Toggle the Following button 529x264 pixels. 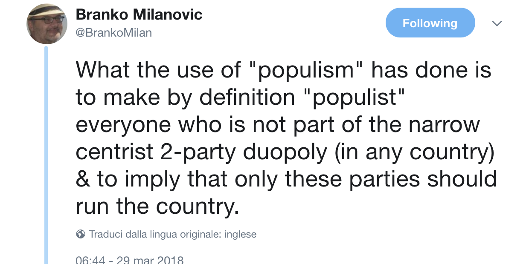pyautogui.click(x=430, y=23)
